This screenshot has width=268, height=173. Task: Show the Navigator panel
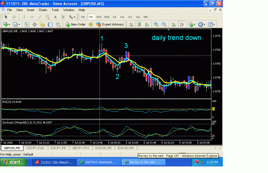[42, 24]
